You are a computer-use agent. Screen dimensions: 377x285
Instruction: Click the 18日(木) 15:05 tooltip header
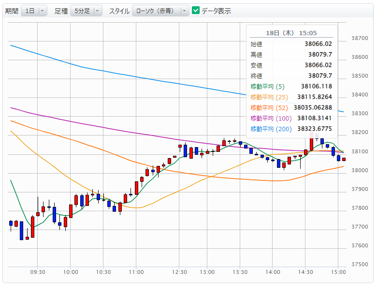tap(291, 33)
